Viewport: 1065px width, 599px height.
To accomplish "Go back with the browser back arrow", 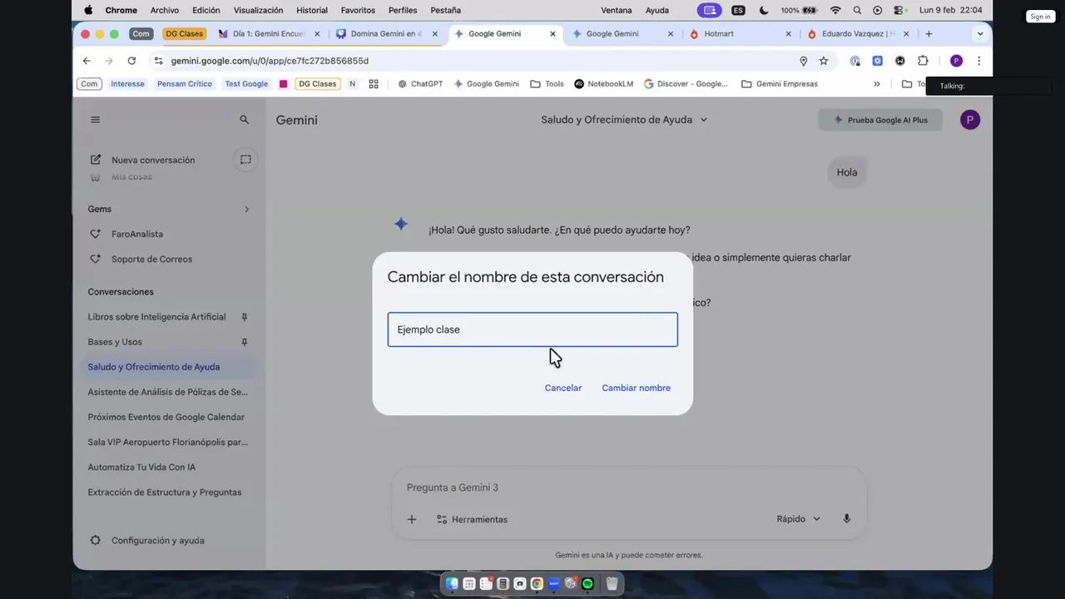I will pyautogui.click(x=87, y=61).
